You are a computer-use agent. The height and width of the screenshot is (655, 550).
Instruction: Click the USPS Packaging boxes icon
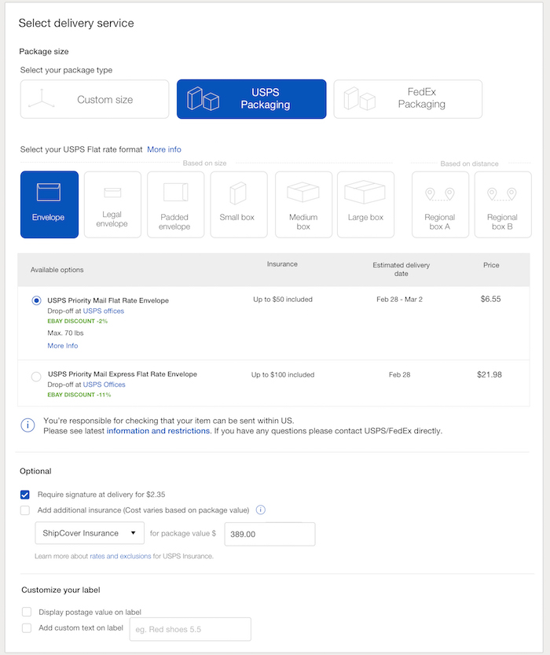pos(203,98)
